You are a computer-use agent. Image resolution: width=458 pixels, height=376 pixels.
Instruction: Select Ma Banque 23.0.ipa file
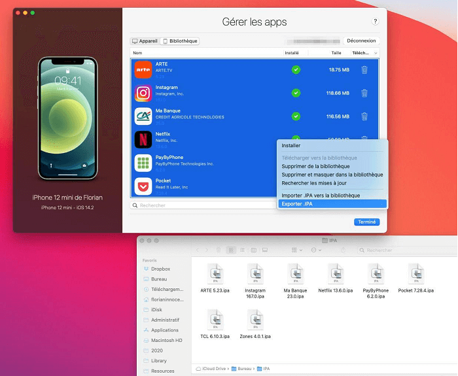pos(295,281)
